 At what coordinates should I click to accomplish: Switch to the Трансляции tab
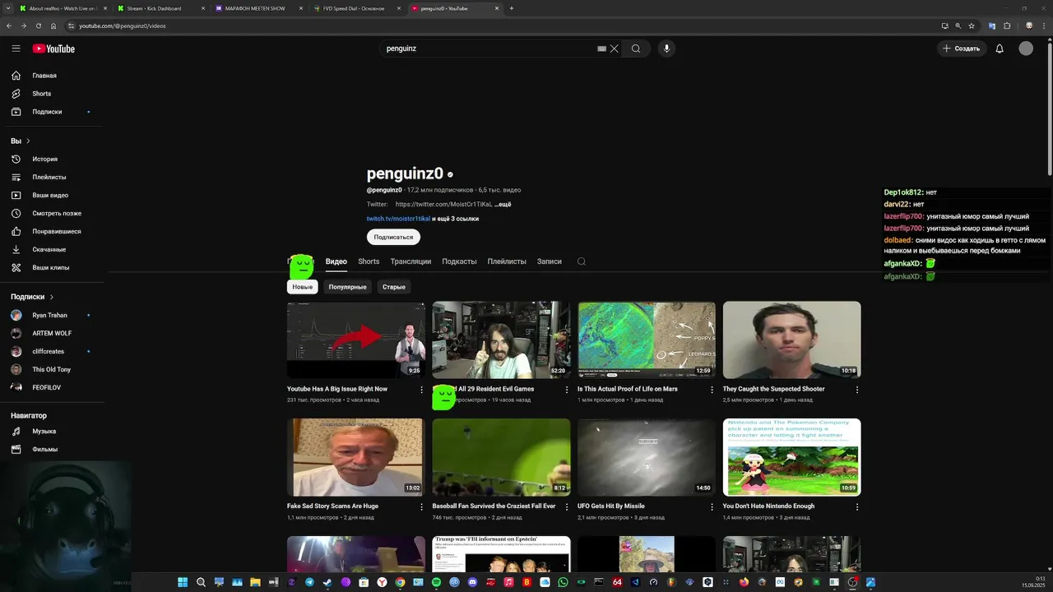click(x=411, y=261)
